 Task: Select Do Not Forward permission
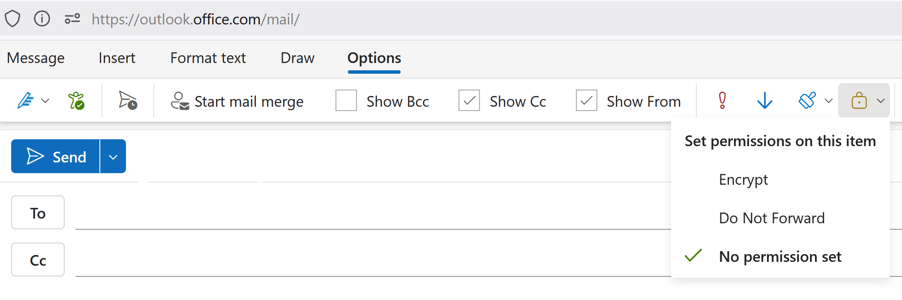tap(771, 218)
